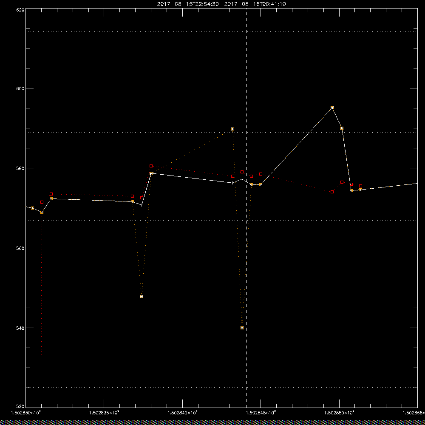Select the y-axis label 540
The width and height of the screenshot is (425, 425).
(x=20, y=328)
